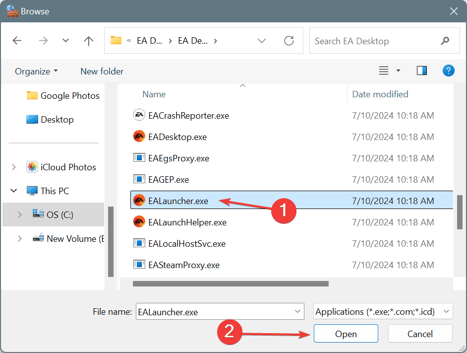The height and width of the screenshot is (353, 467).
Task: Select the EAGEP.exe file name
Action: pos(169,180)
